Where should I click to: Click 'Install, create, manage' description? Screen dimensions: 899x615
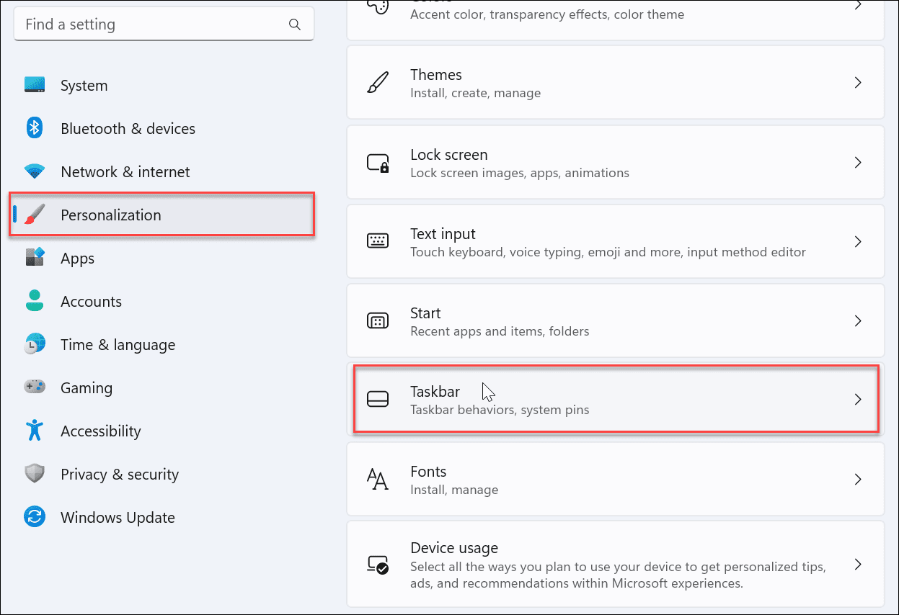click(476, 93)
